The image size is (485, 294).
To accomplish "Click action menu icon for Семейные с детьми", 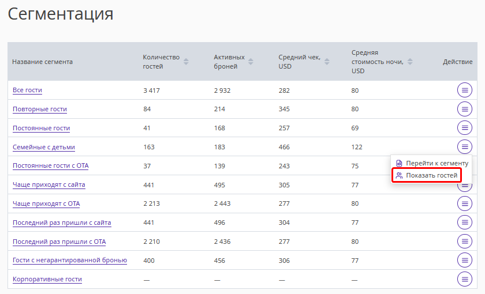I will [465, 147].
